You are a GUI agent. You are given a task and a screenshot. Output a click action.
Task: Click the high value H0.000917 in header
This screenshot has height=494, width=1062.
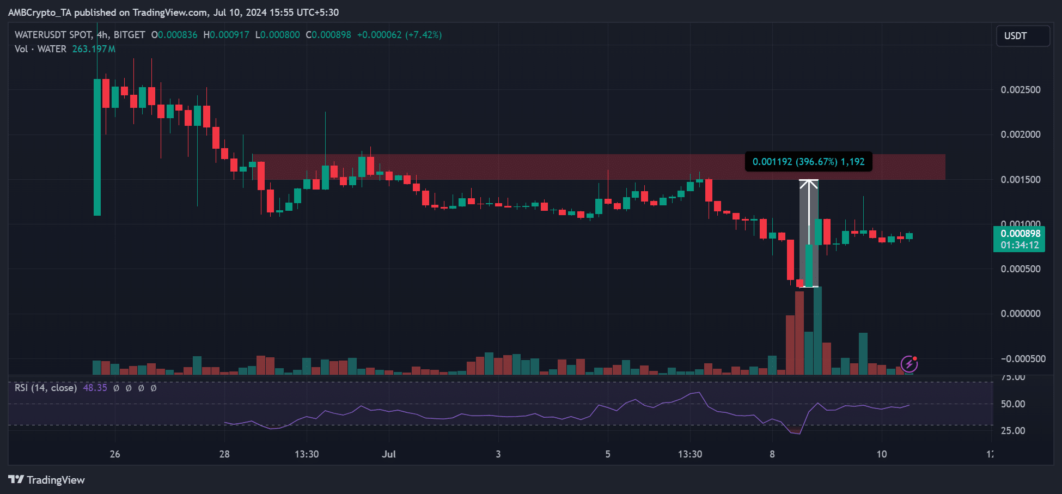(x=226, y=35)
